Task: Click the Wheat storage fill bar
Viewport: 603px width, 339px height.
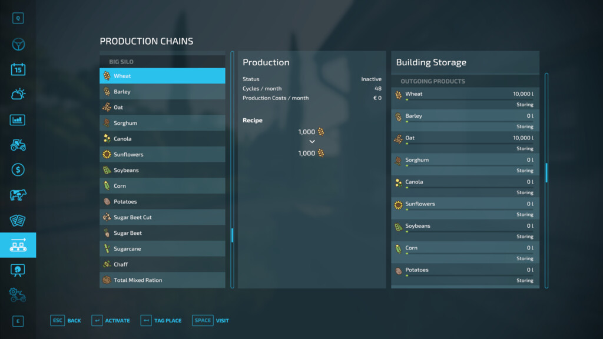Action: [469, 99]
